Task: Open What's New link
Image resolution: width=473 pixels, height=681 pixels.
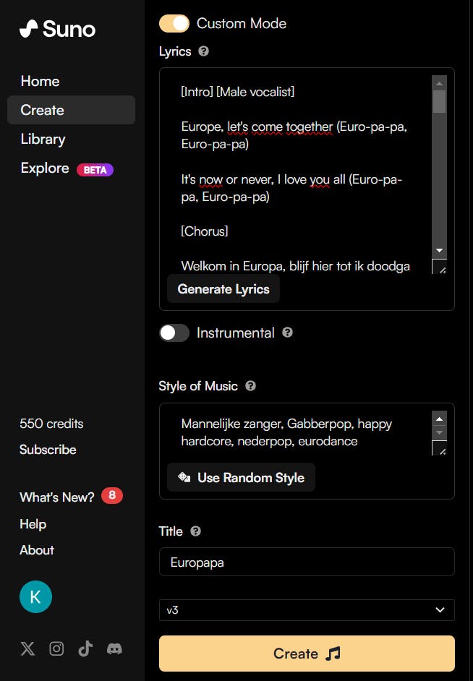Action: pos(57,497)
